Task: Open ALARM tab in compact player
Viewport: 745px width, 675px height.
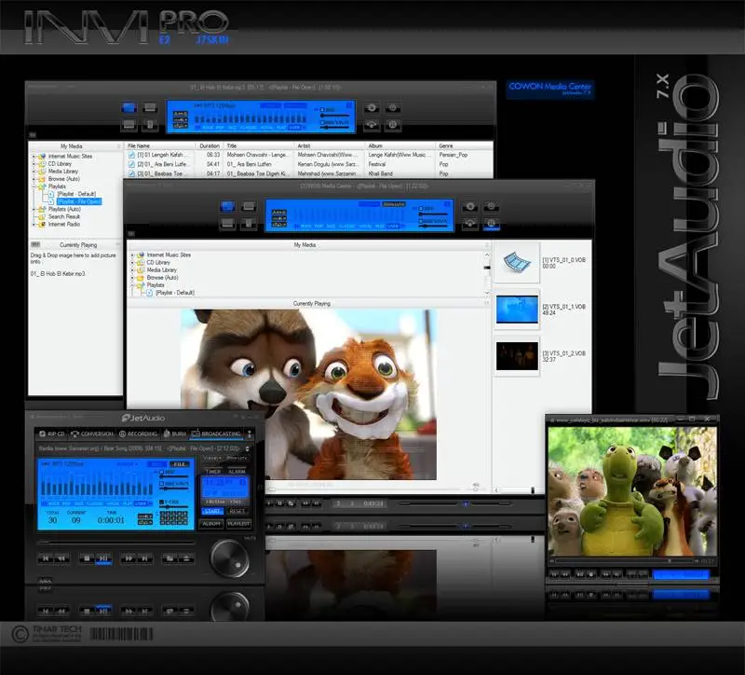Action: 237,472
